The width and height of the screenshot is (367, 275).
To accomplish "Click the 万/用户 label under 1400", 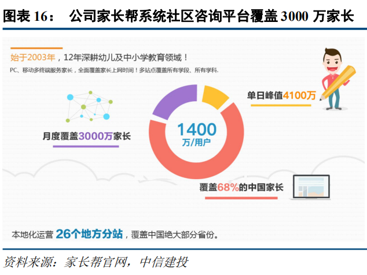I will click(196, 142).
